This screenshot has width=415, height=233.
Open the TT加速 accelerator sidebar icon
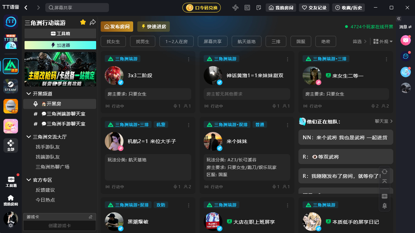[11, 42]
